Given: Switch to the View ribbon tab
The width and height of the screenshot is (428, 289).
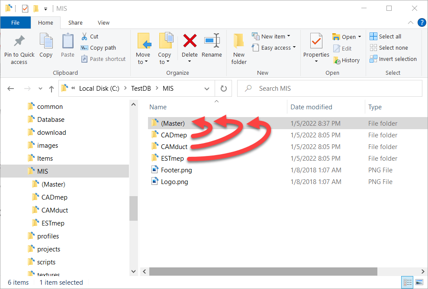Looking at the screenshot, I should tap(103, 22).
